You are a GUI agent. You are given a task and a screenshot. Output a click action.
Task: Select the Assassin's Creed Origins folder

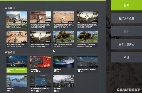17,64
